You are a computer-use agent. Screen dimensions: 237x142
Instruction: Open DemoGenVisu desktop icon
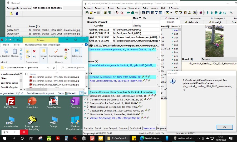(53, 101)
